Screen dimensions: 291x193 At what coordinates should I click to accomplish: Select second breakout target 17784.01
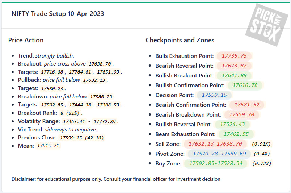coord(80,72)
